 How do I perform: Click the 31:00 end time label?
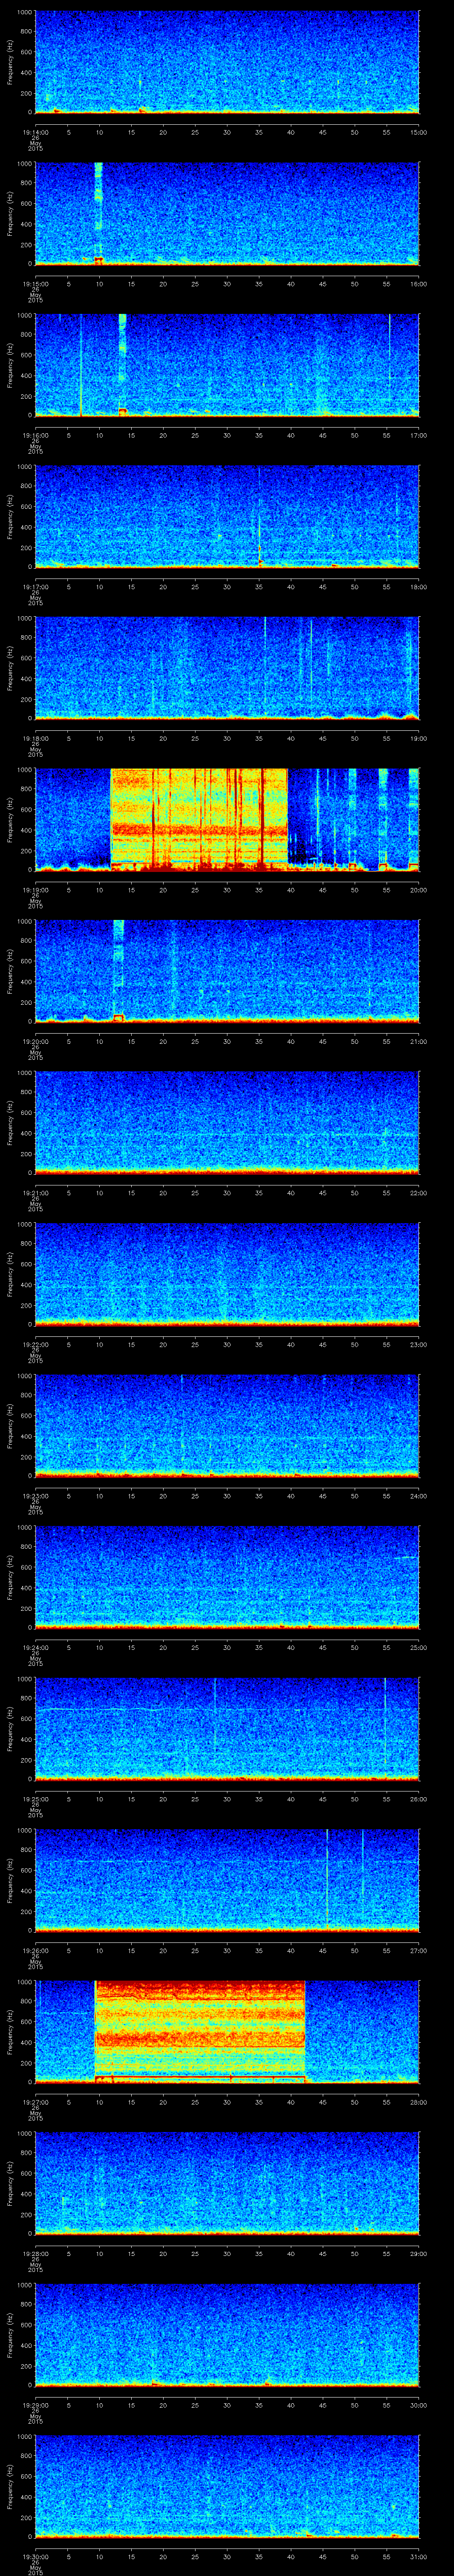[419, 2556]
